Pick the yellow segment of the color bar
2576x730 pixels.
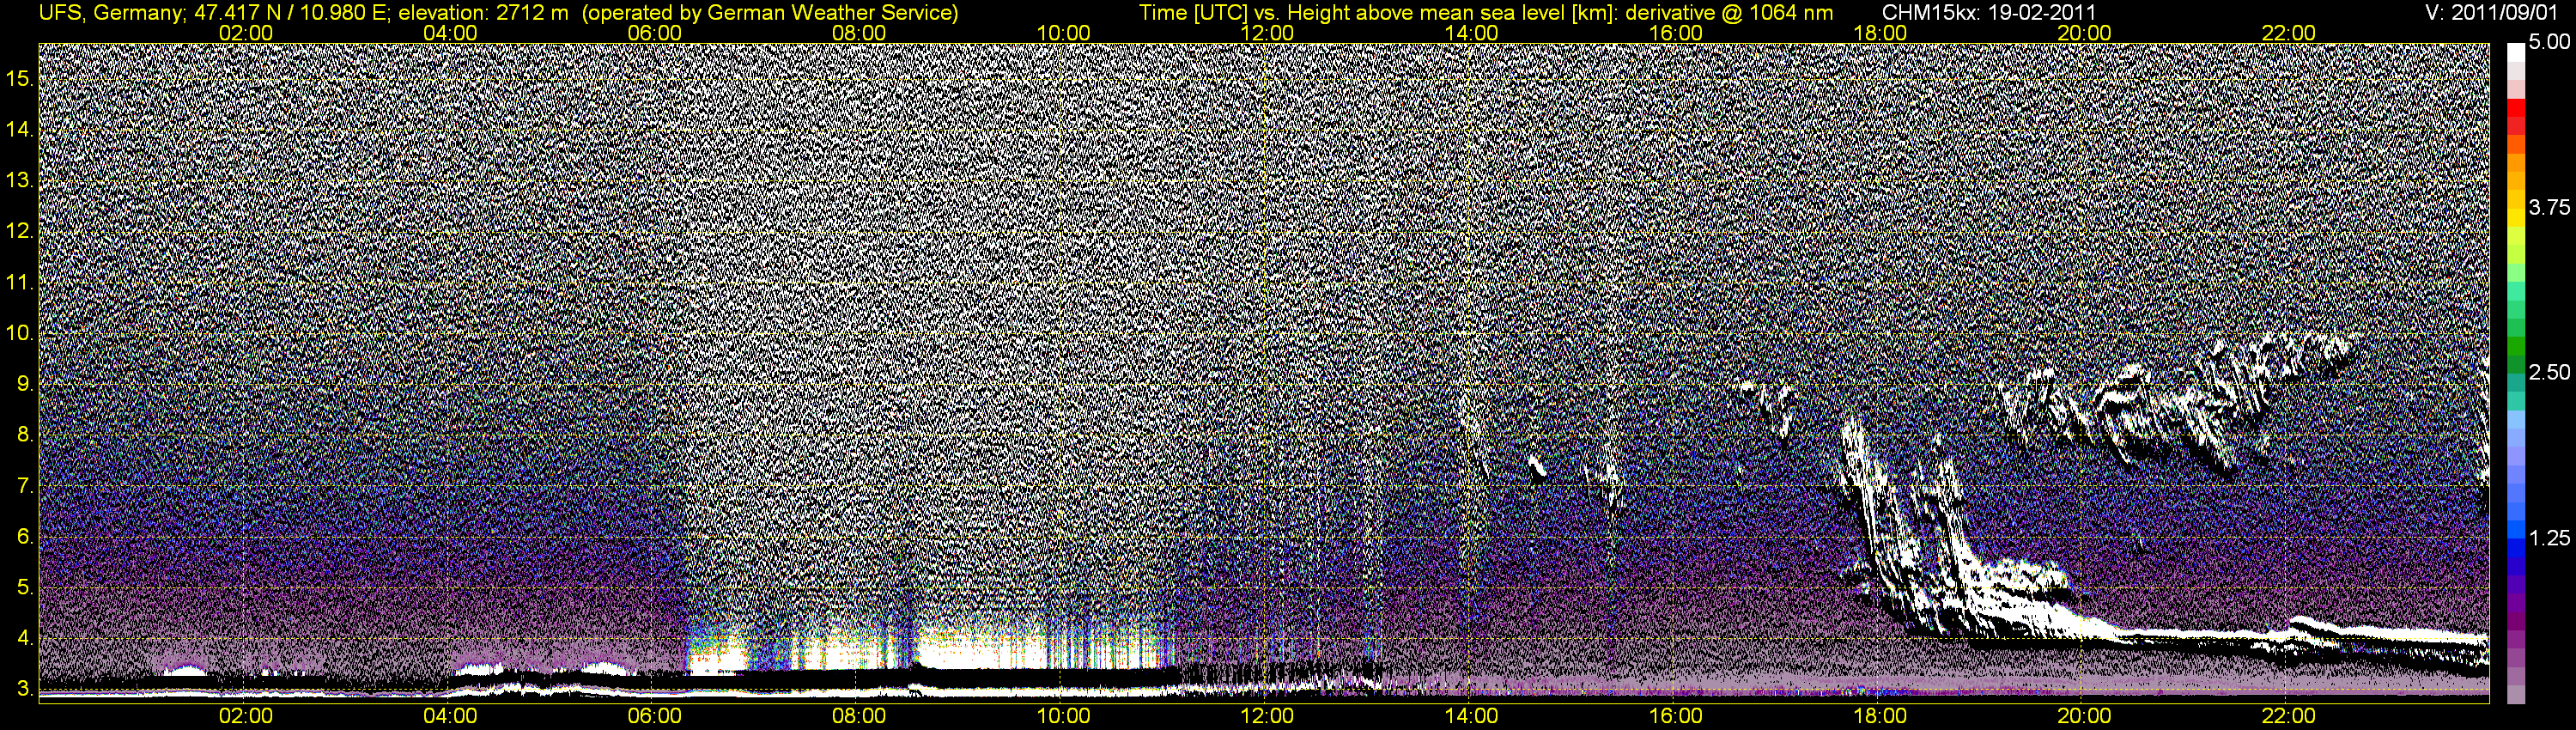coord(2516,220)
